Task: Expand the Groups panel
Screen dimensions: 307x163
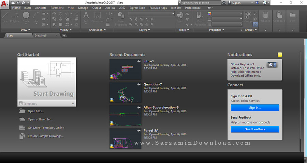Action: [x=251, y=30]
